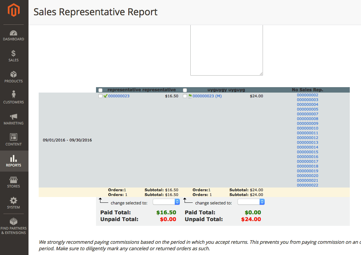This screenshot has width=361, height=255.
Task: Open second 'change selected to' dropdown
Action: click(251, 202)
